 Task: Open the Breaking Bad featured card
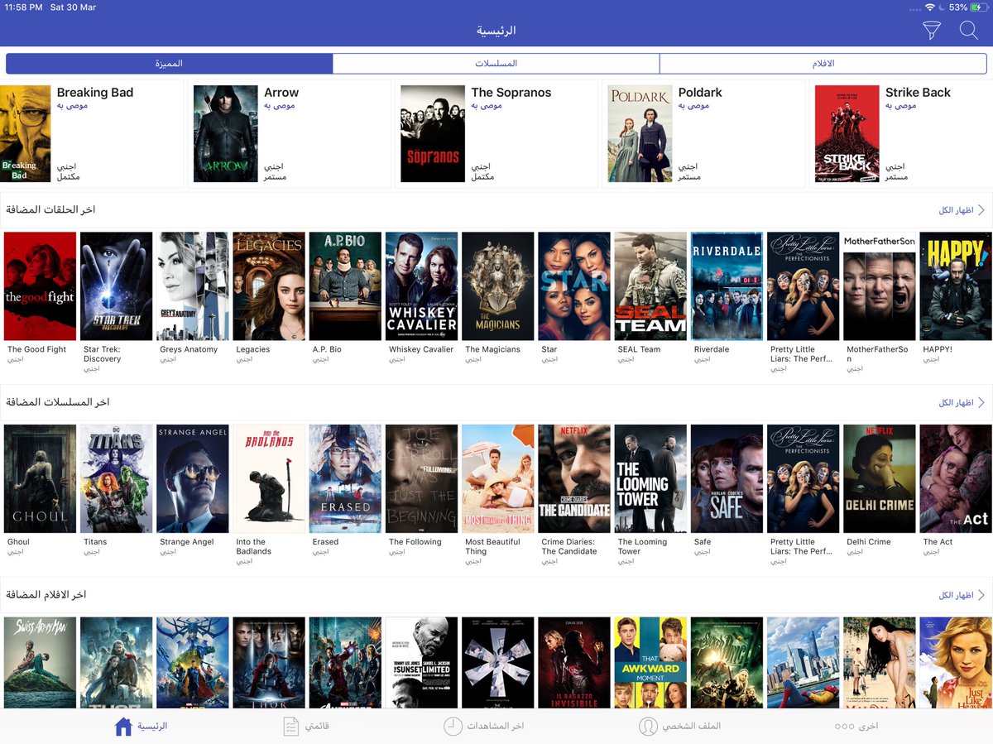point(91,134)
